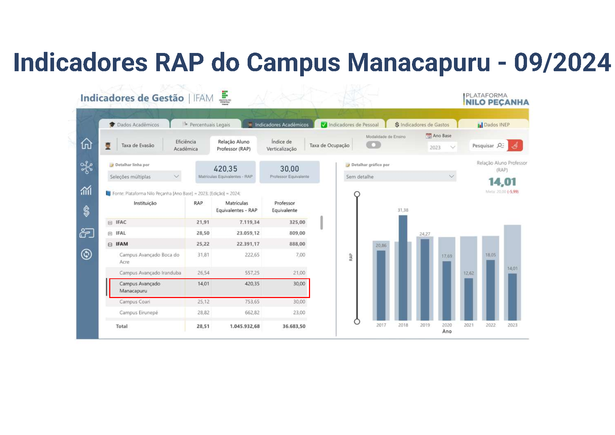This screenshot has height=435, width=615.
Task: Select the Taxa de Evasão indicator
Action: coord(138,145)
